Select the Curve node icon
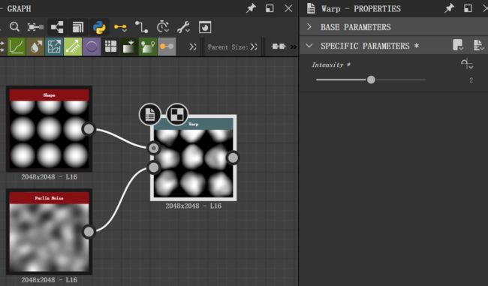488x286 pixels. [17, 47]
